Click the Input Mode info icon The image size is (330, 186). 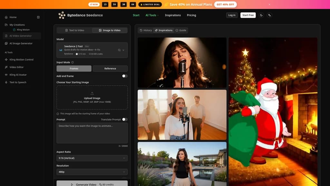(73, 62)
